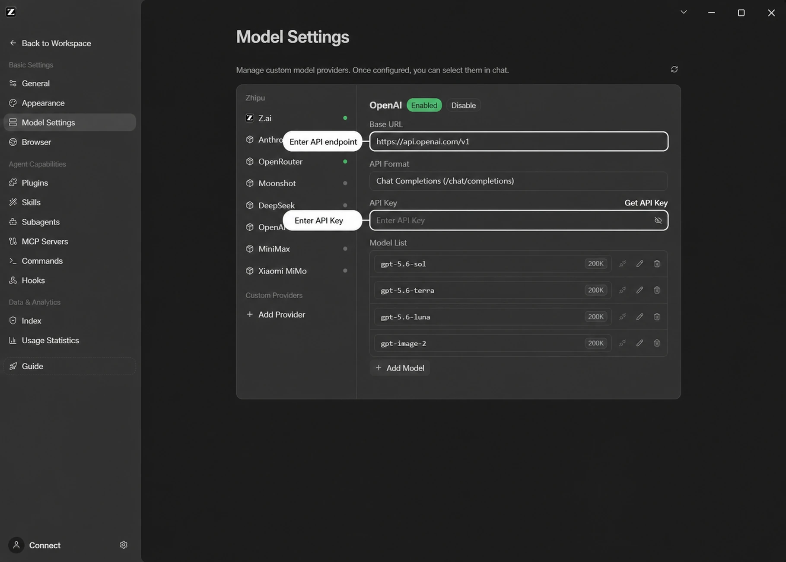Focus the Base URL field
The width and height of the screenshot is (786, 562).
[x=519, y=141]
